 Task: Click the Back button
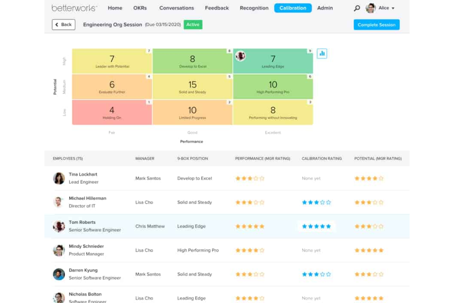coord(63,24)
